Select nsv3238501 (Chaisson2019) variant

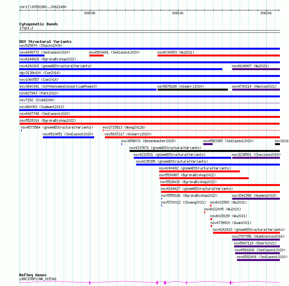point(256,158)
